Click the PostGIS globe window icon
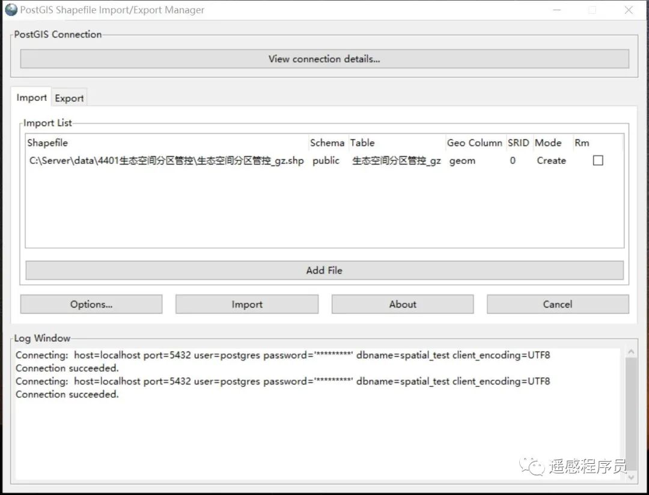The image size is (649, 495). 11,10
